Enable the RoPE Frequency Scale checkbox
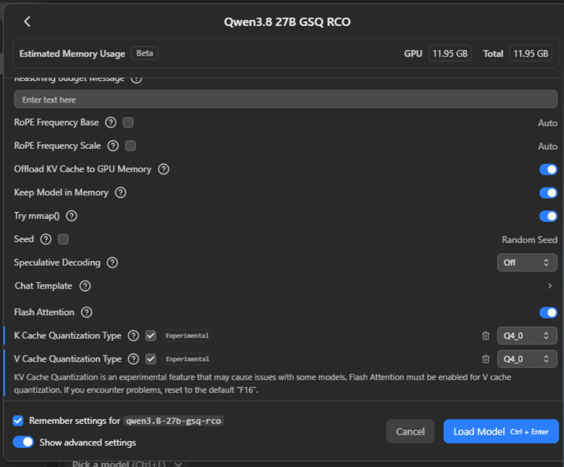Viewport: 564px width, 467px height. tap(130, 146)
